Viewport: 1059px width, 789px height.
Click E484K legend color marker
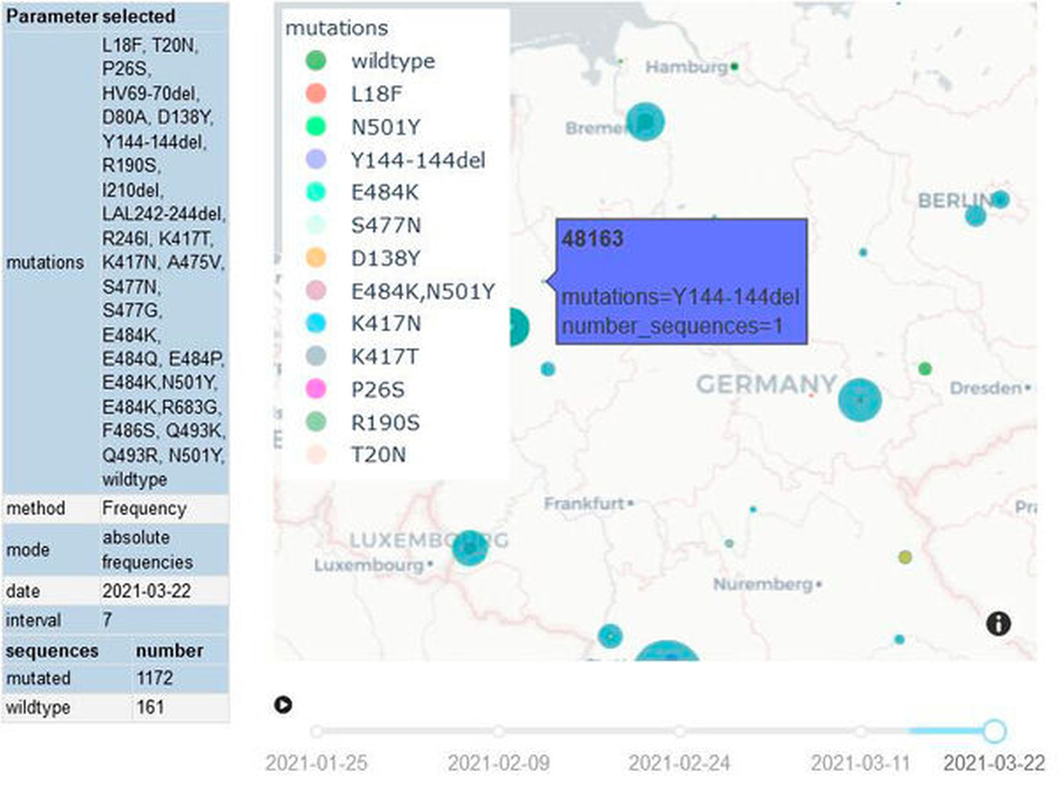pyautogui.click(x=316, y=192)
